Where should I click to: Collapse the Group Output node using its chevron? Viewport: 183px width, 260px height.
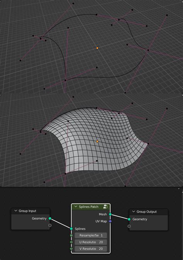coord(134,212)
